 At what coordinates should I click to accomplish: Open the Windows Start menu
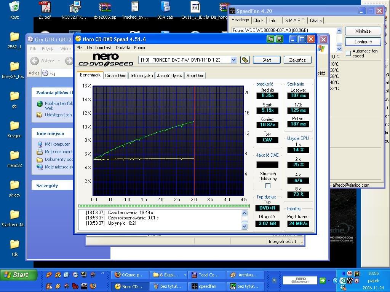coord(19,275)
